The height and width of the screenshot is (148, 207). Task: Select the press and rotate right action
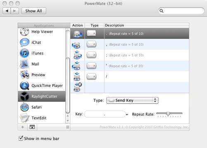pos(78,55)
